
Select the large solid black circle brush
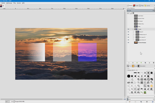[x=129, y=76]
